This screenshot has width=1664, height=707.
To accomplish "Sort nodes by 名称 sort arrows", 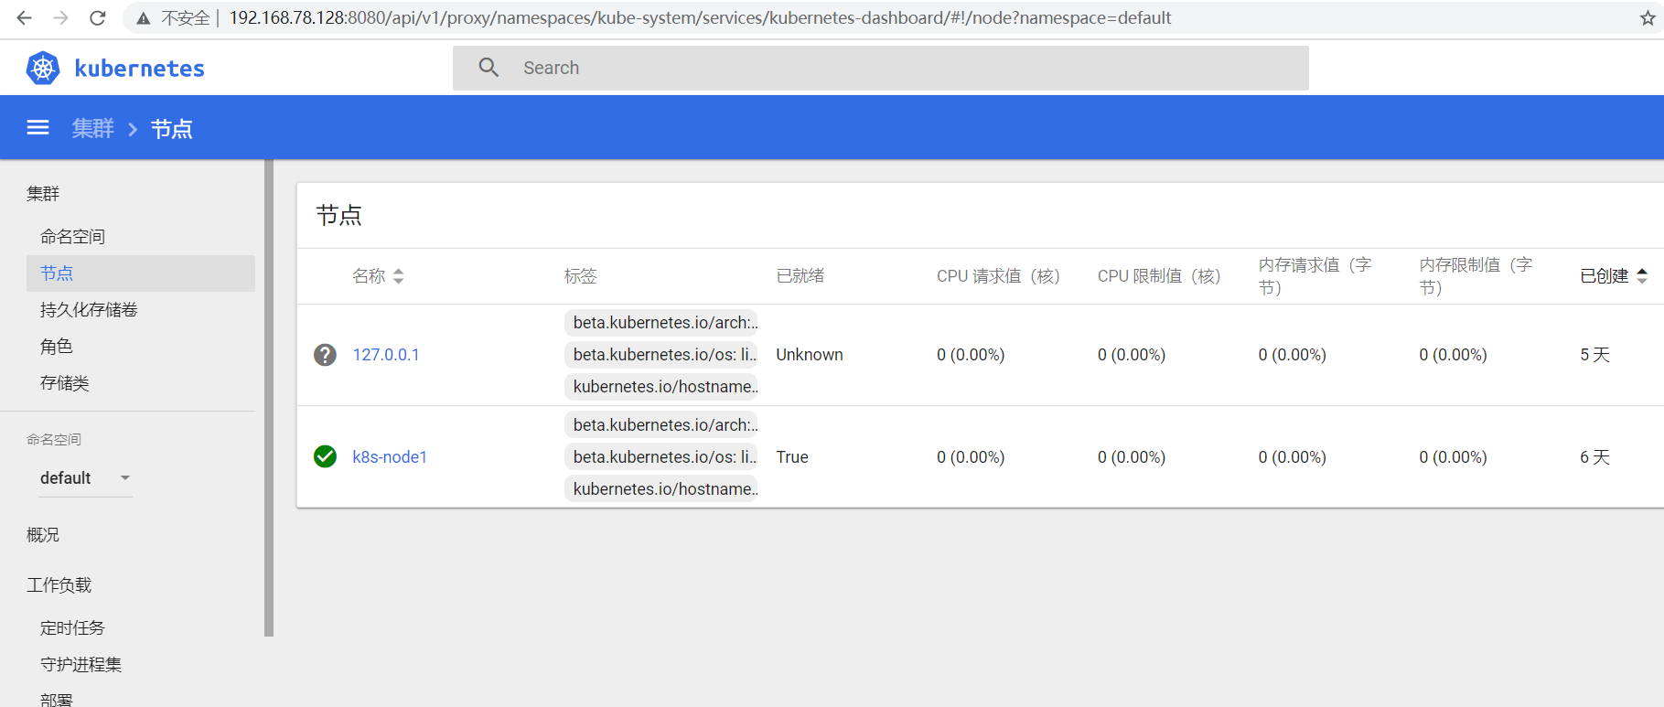I will coord(398,276).
